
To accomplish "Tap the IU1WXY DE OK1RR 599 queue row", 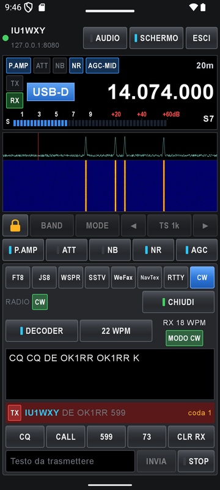I will tap(110, 413).
